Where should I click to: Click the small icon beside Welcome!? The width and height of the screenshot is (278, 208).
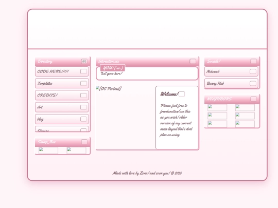tap(182, 94)
